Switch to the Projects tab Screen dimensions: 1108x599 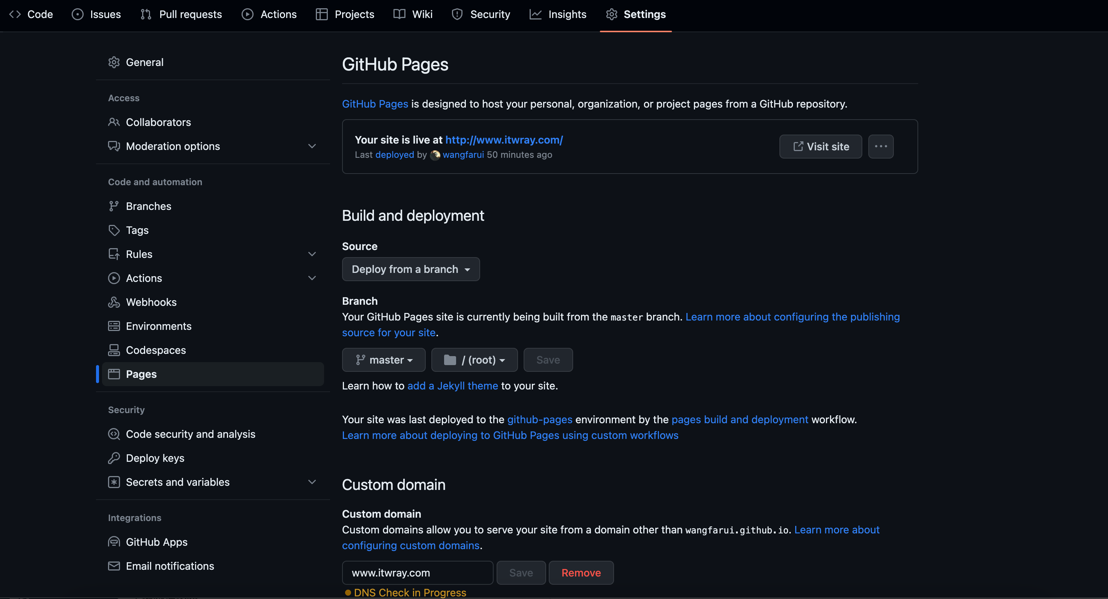click(x=345, y=14)
